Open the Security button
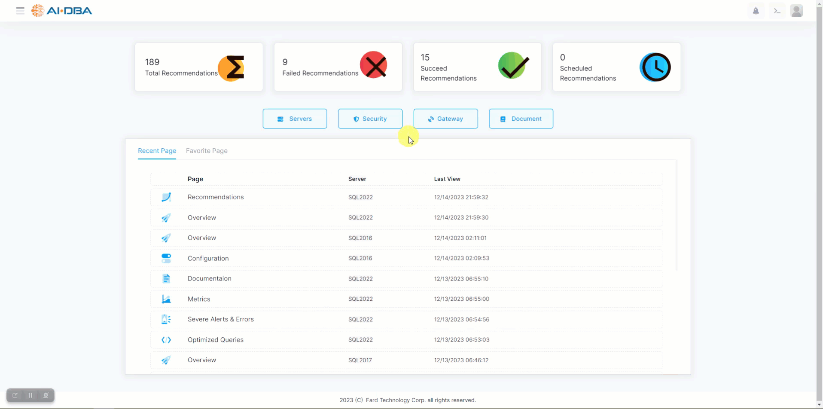 point(370,119)
